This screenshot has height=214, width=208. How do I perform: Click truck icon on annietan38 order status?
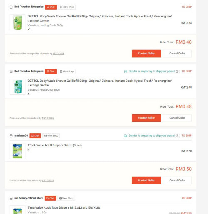click(126, 136)
